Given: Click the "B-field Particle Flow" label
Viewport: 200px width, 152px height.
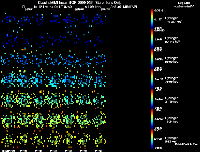Looking at the screenshot, I should coord(187,144).
